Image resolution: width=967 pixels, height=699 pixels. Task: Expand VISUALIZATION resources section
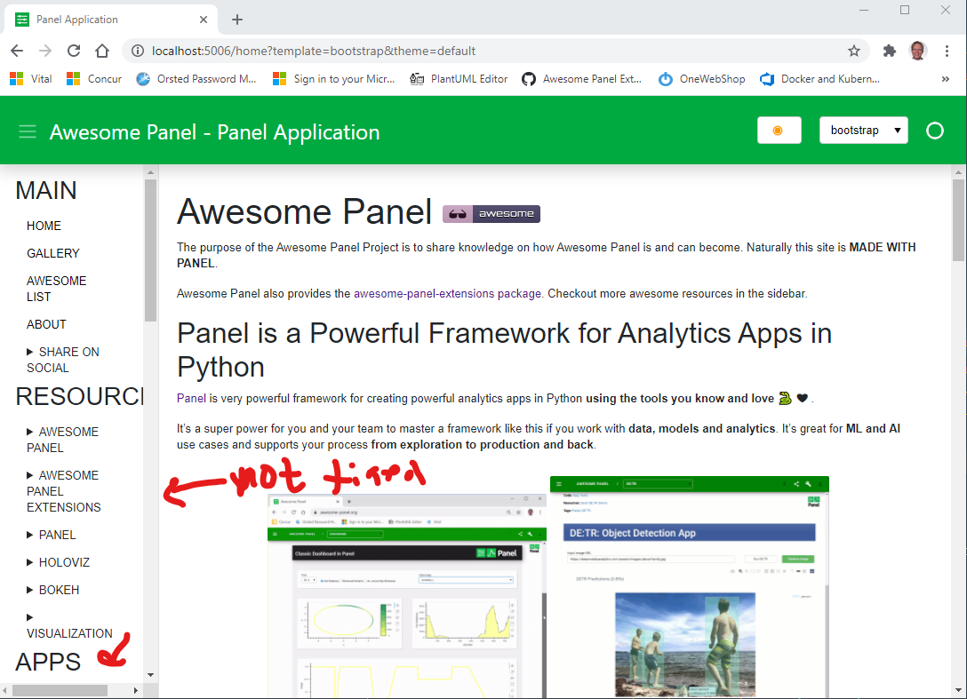coord(69,625)
